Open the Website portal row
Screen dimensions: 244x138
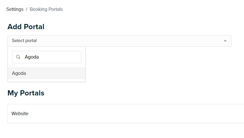[126, 113]
